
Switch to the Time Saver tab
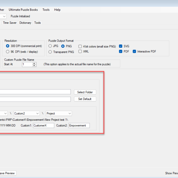[10, 23]
